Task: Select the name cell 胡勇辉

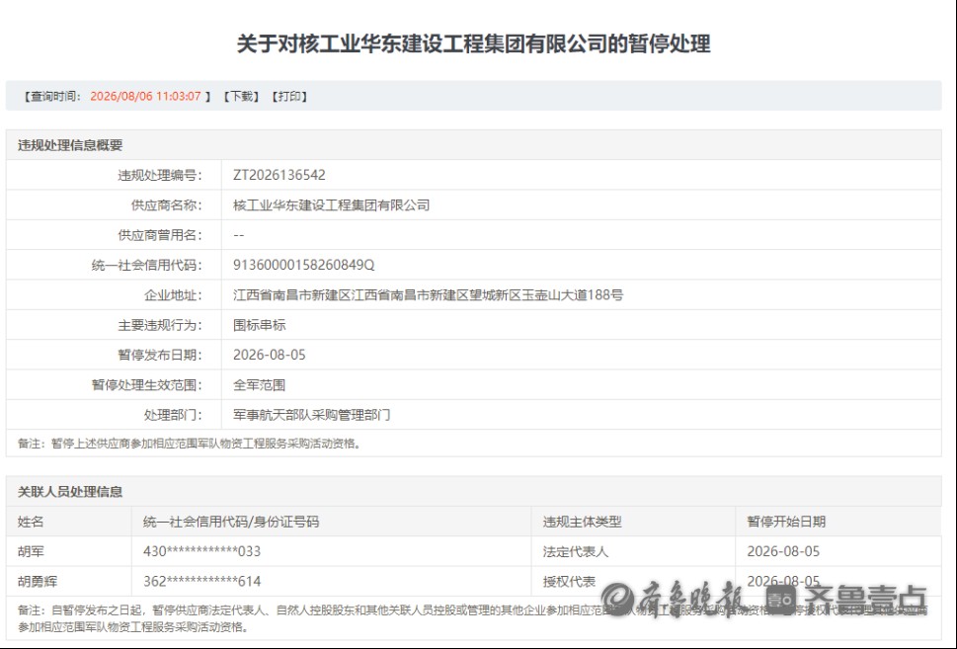Action: (x=38, y=581)
